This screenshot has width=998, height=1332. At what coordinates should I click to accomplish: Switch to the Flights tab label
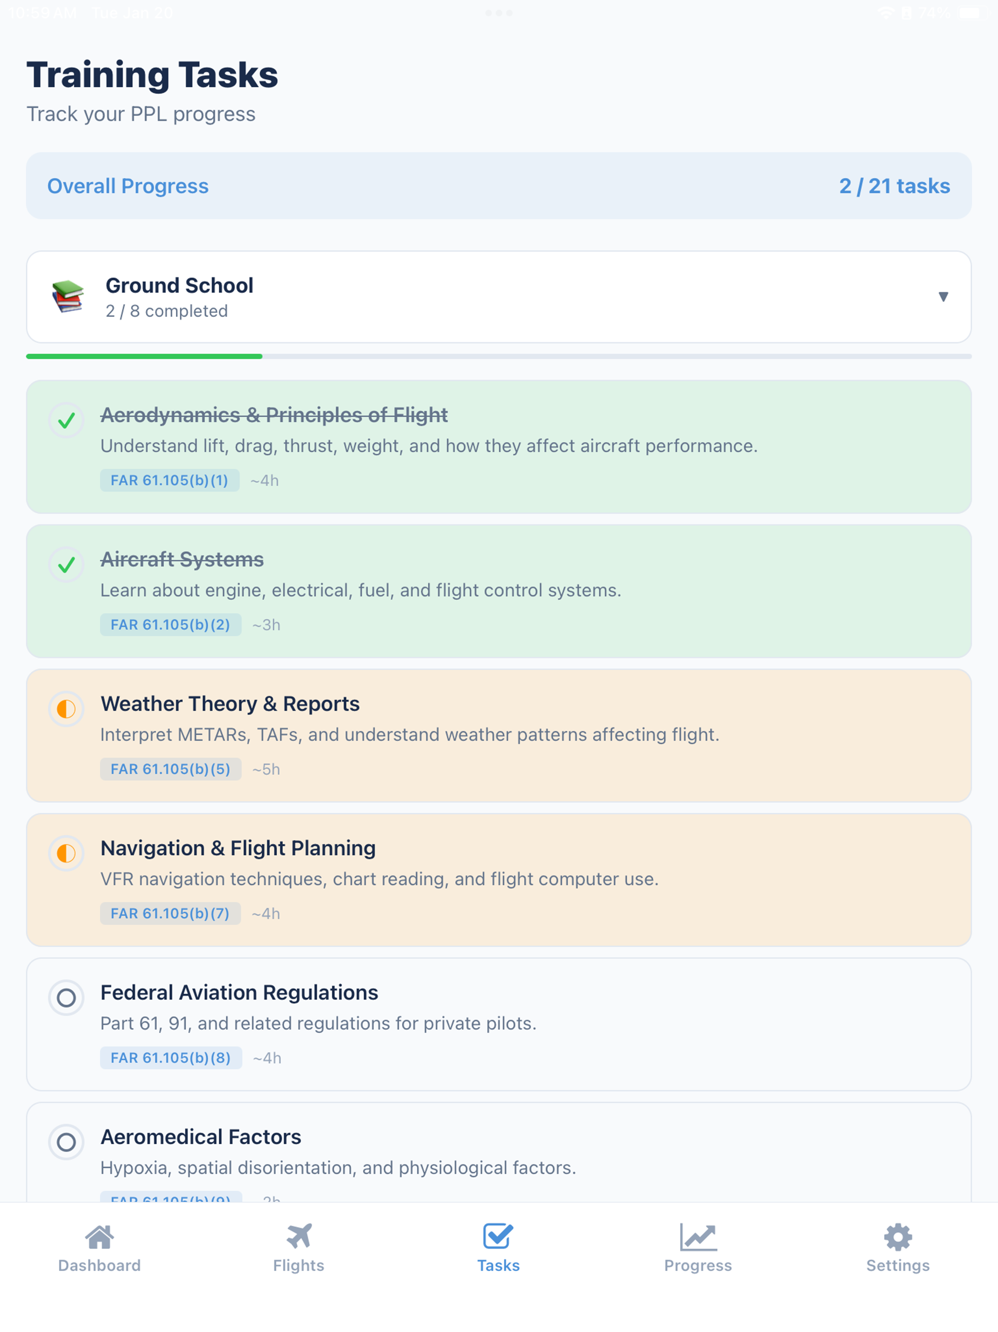299,1266
